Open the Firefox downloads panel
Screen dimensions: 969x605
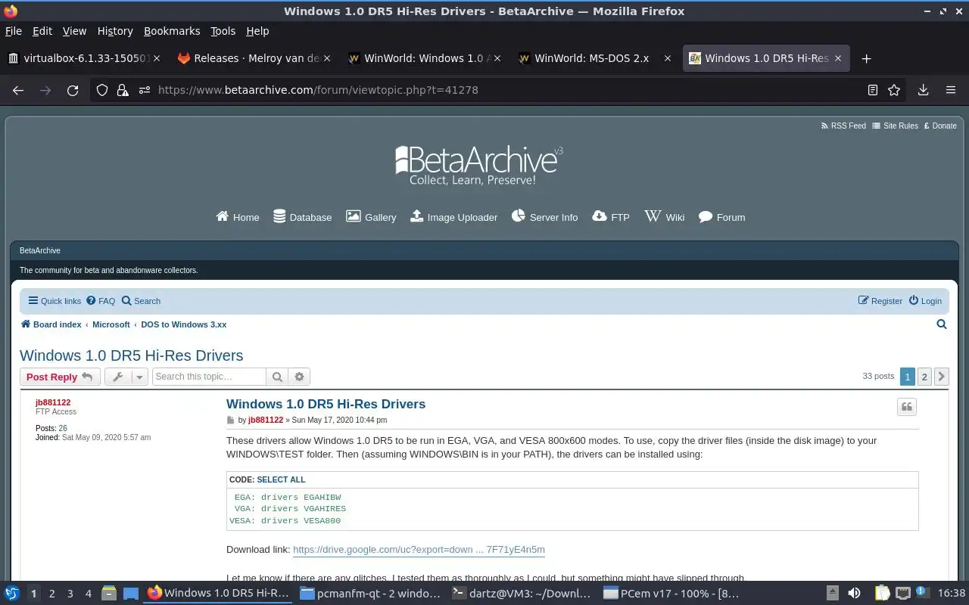click(x=923, y=90)
